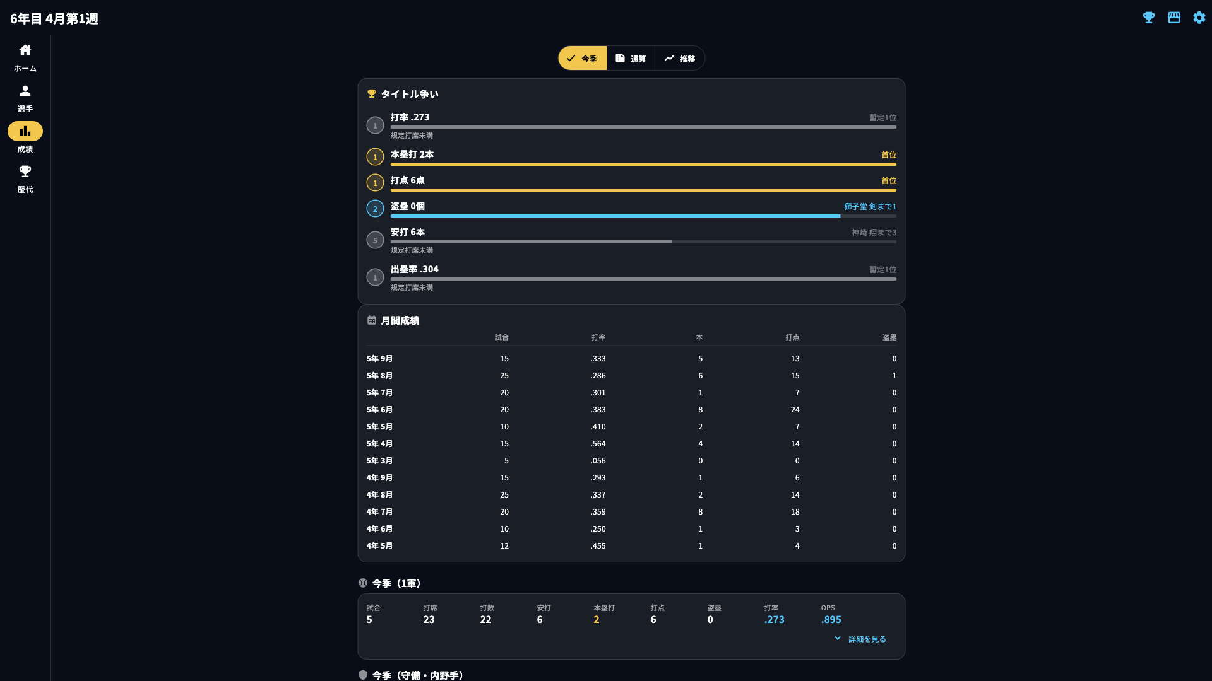Click the 4年 7月 row label
The image size is (1212, 681).
(379, 512)
